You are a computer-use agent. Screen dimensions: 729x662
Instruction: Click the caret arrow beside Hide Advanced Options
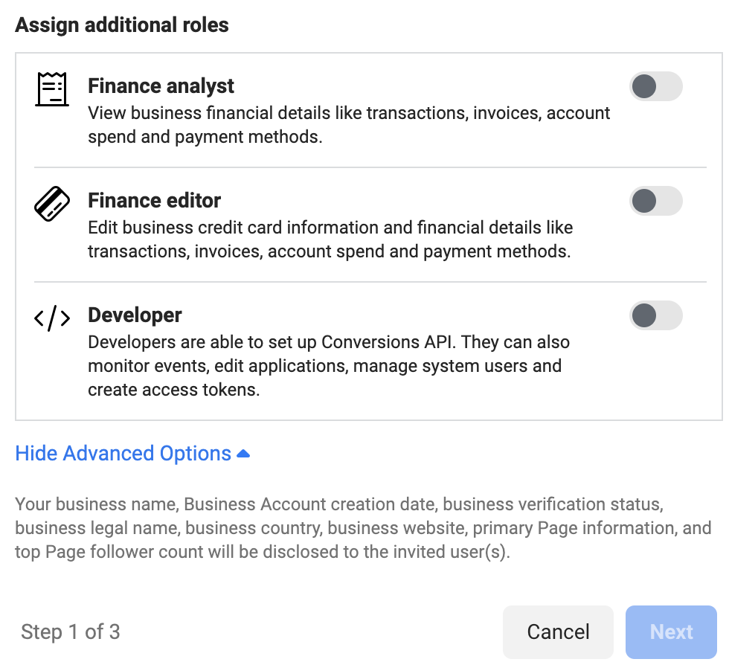pyautogui.click(x=243, y=454)
